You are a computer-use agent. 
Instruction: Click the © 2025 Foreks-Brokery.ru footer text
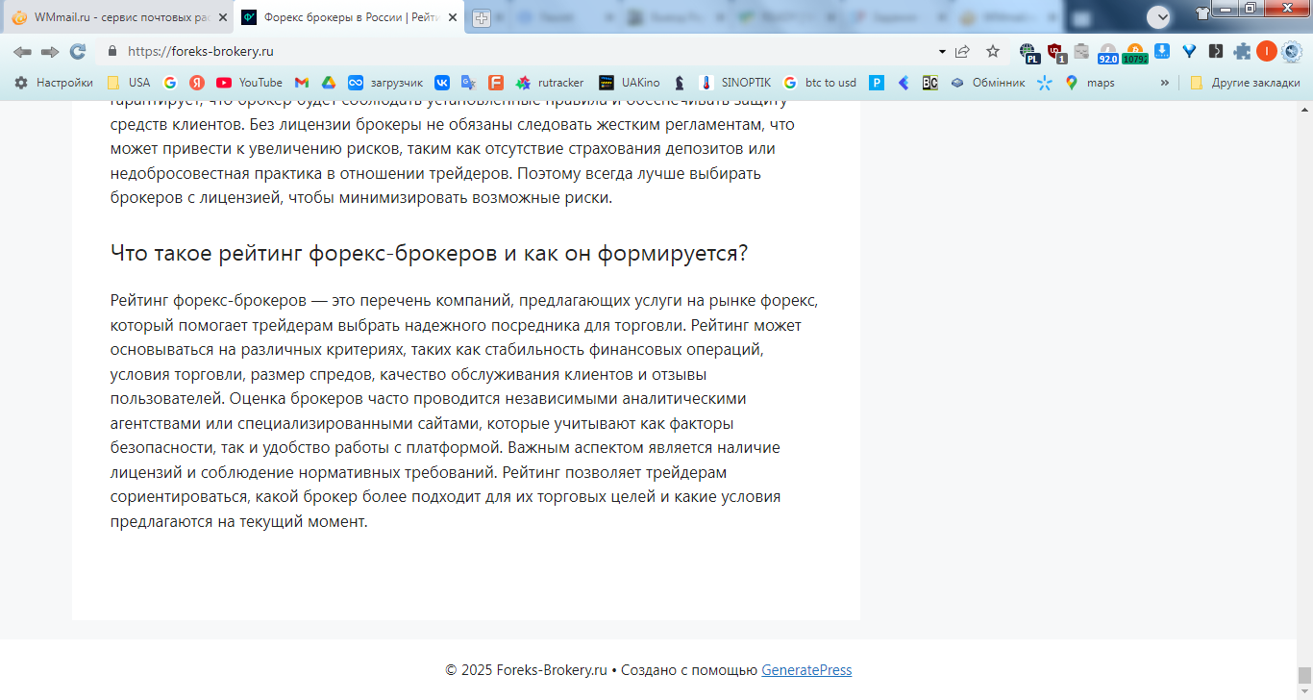click(x=526, y=670)
